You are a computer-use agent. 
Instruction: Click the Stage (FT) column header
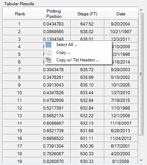87,14
